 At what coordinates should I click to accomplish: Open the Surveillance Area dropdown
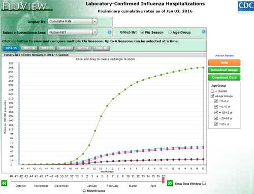point(73,32)
